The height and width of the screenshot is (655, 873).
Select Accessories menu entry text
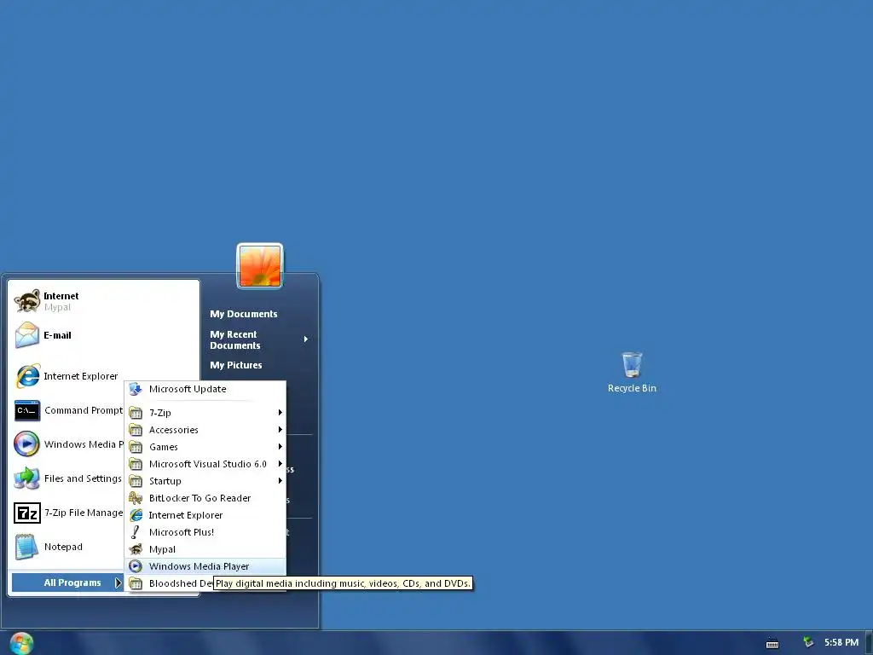pyautogui.click(x=174, y=430)
